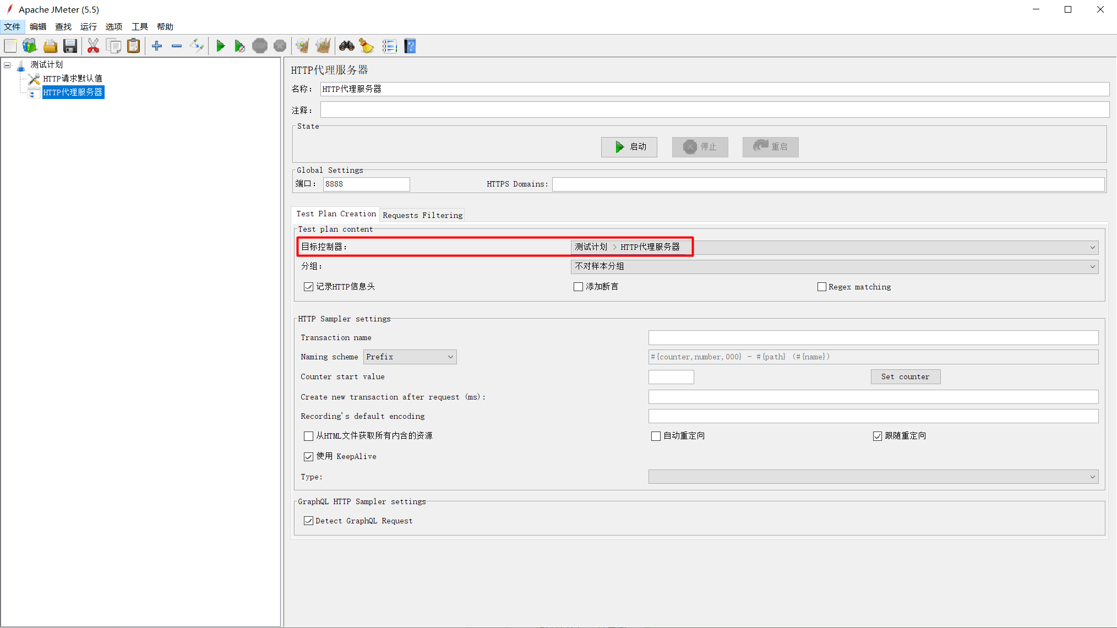Select HTTP代理服务器 tree item
The width and height of the screenshot is (1117, 628).
[x=73, y=92]
